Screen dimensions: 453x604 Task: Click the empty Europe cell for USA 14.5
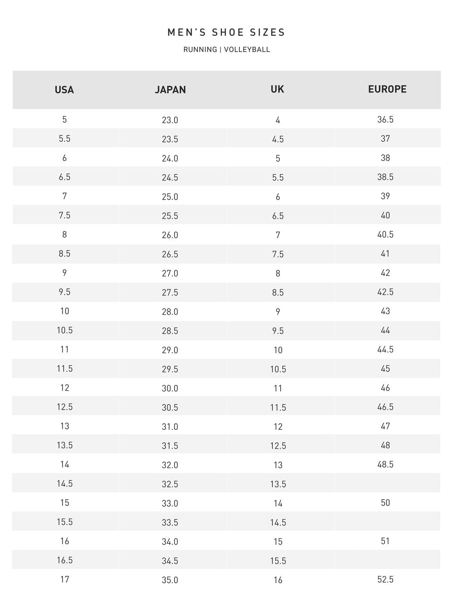387,483
